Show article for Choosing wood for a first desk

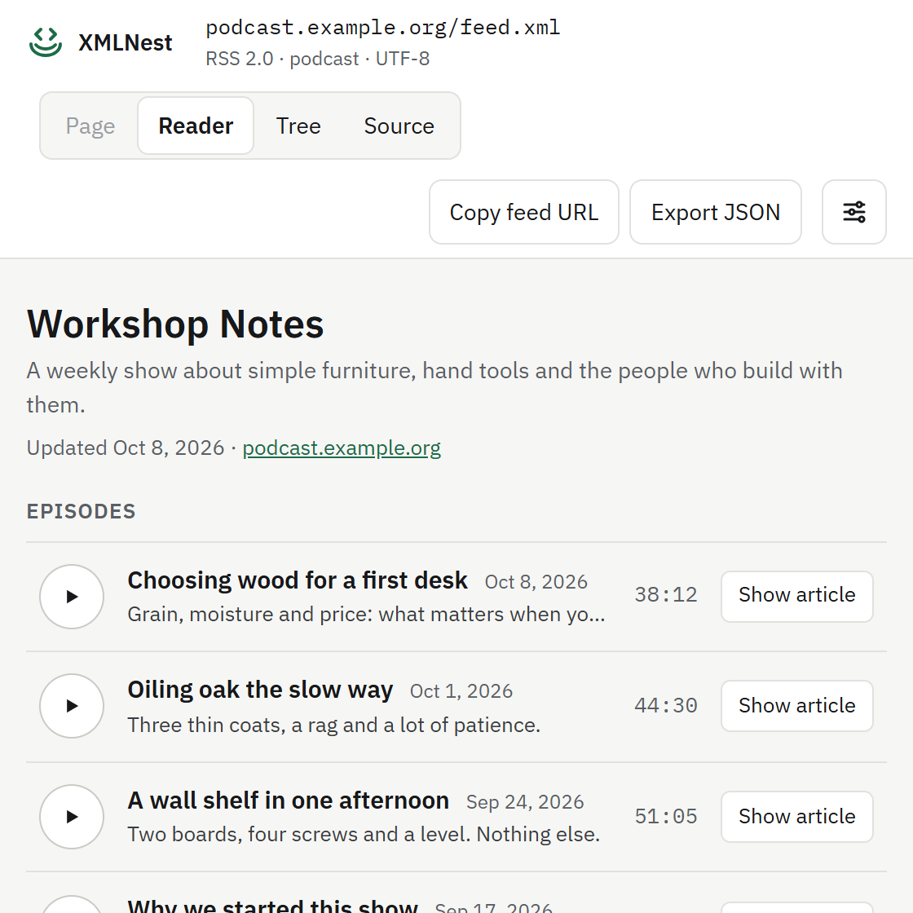pos(797,596)
